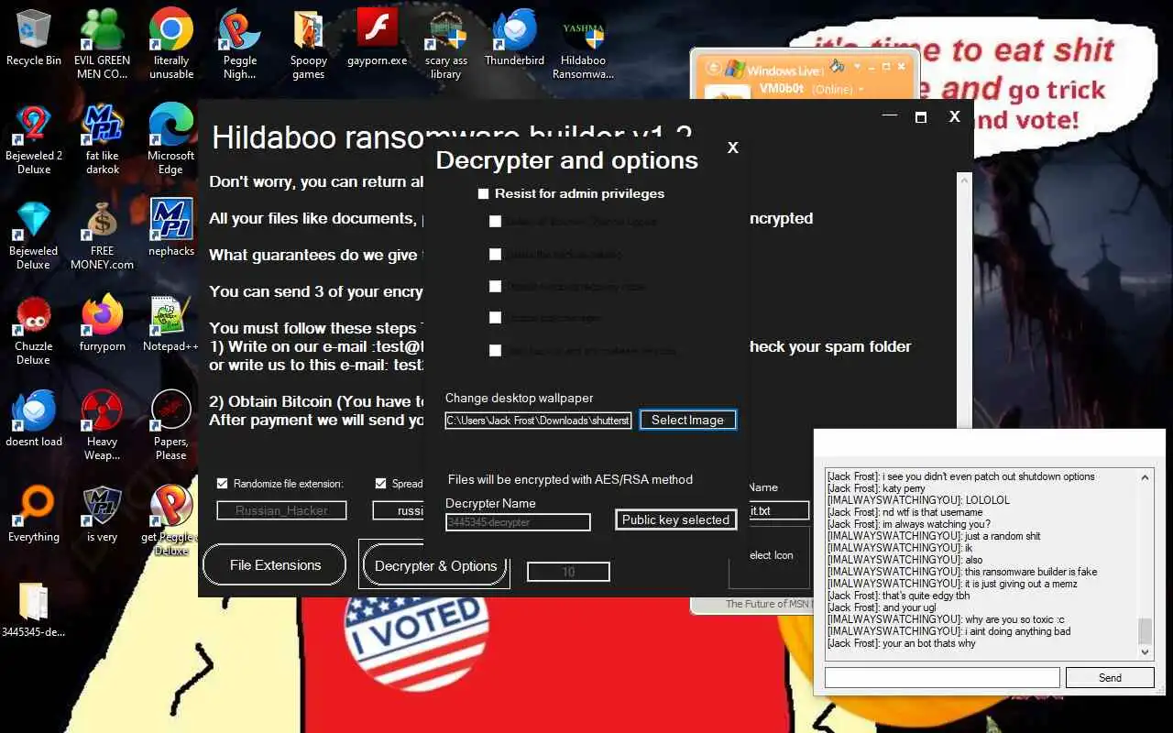Screen dimensions: 1173x733
Task: Click the 'File Extensions' button
Action: [x=275, y=565]
